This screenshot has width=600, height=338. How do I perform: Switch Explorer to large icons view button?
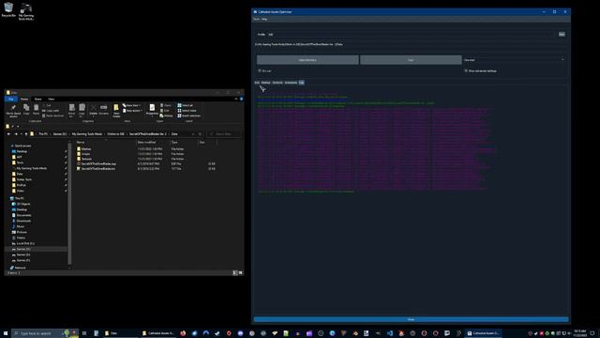pyautogui.click(x=240, y=273)
